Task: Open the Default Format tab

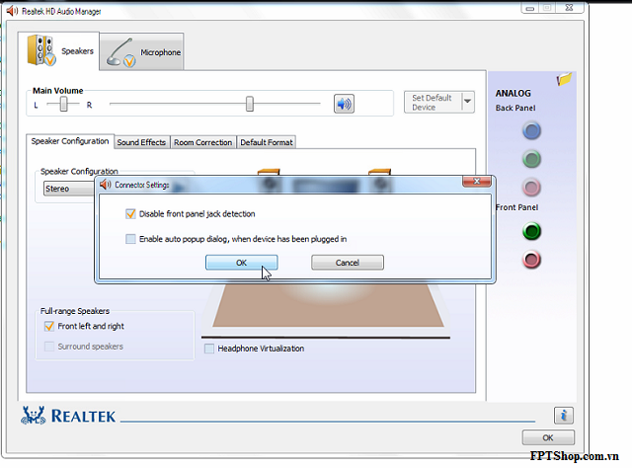Action: click(267, 142)
